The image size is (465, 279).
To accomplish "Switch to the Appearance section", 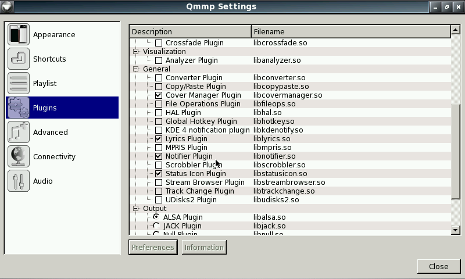I will click(62, 34).
